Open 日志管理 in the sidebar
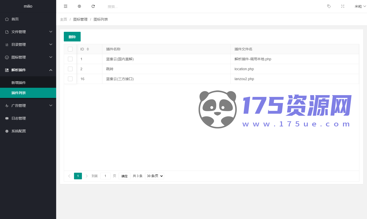The image size is (367, 219). [28, 118]
